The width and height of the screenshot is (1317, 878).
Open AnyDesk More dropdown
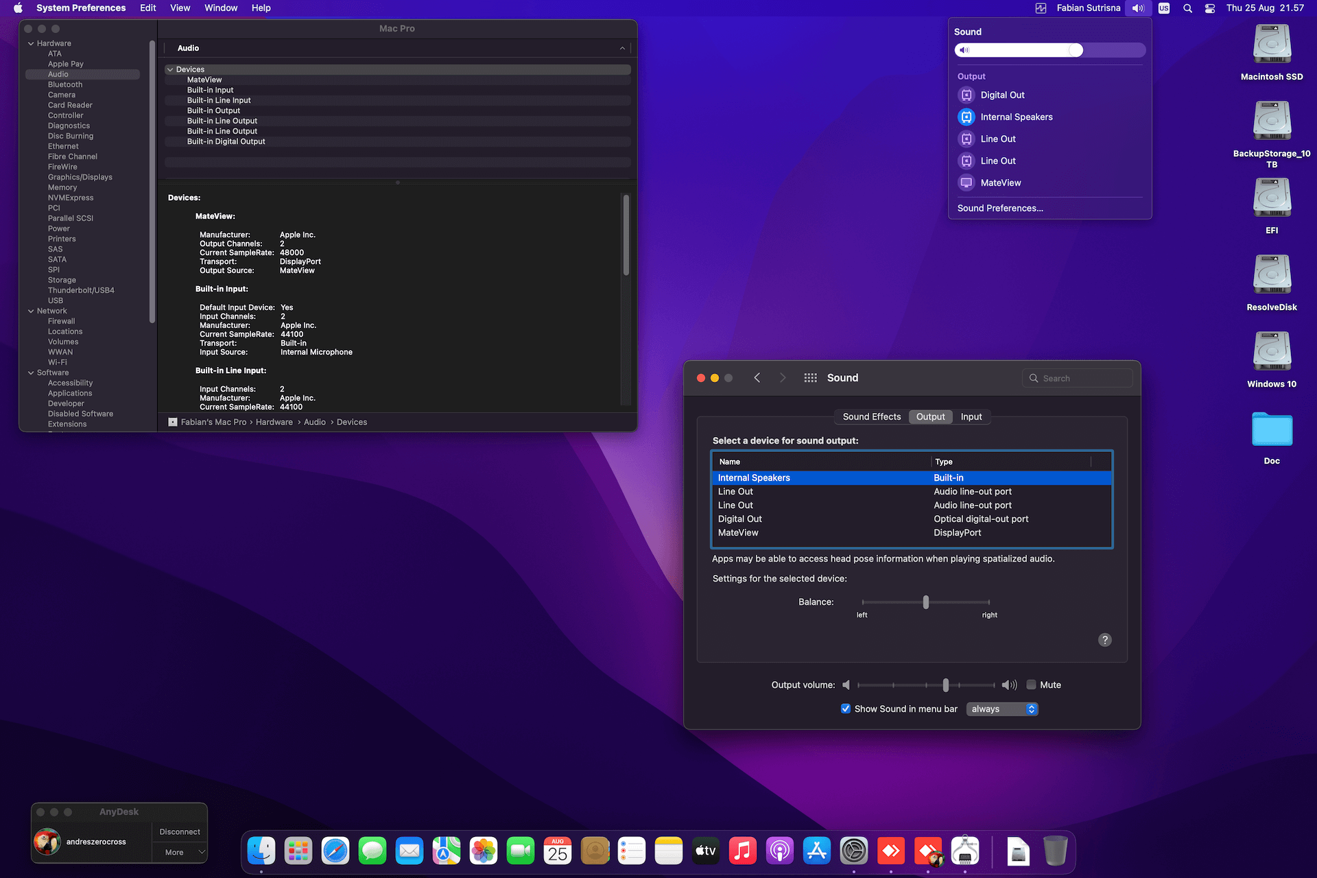coord(180,852)
